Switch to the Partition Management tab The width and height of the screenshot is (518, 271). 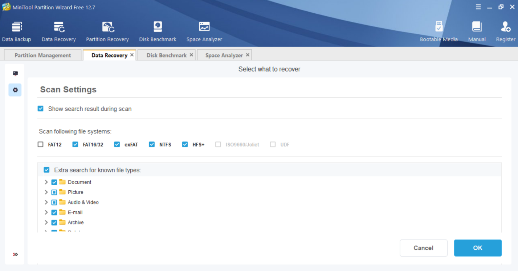point(43,55)
